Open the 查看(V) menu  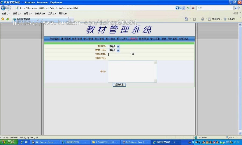(27, 13)
